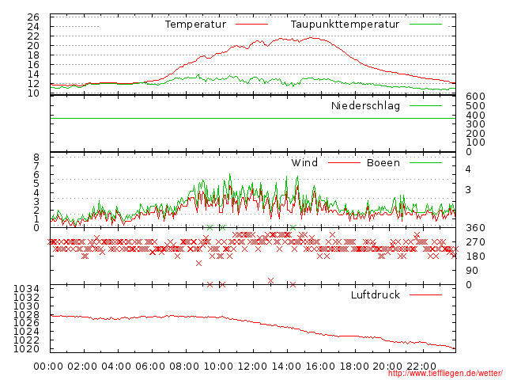Click the 180 wind direction axis value
The width and height of the screenshot is (506, 380).
[475, 256]
